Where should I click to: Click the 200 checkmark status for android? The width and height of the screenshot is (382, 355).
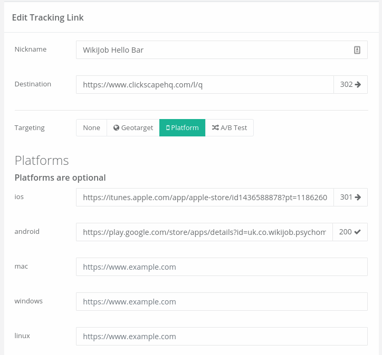(x=350, y=232)
